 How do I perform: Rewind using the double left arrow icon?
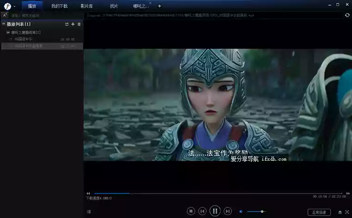(88, 194)
